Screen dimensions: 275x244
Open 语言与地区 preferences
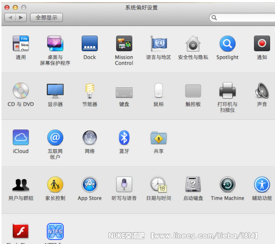pyautogui.click(x=159, y=44)
